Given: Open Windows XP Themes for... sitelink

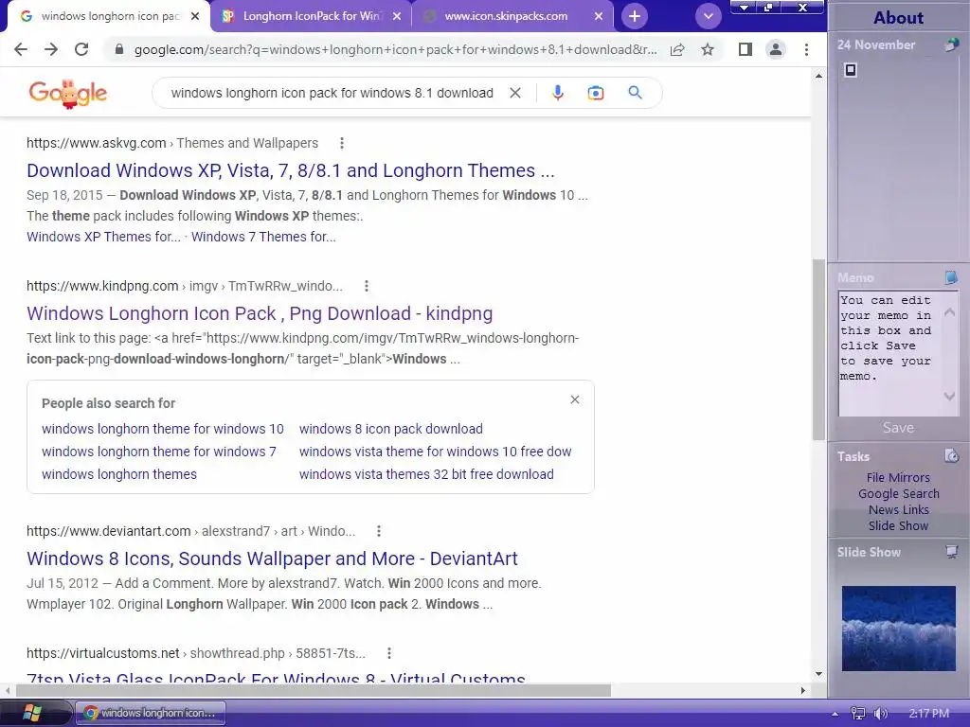Looking at the screenshot, I should tap(103, 237).
